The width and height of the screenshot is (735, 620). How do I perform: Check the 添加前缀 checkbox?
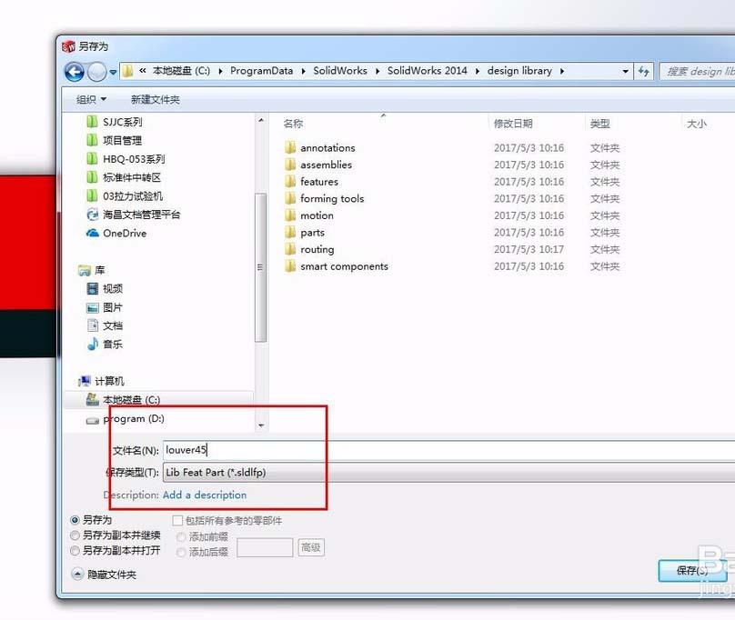[x=178, y=535]
